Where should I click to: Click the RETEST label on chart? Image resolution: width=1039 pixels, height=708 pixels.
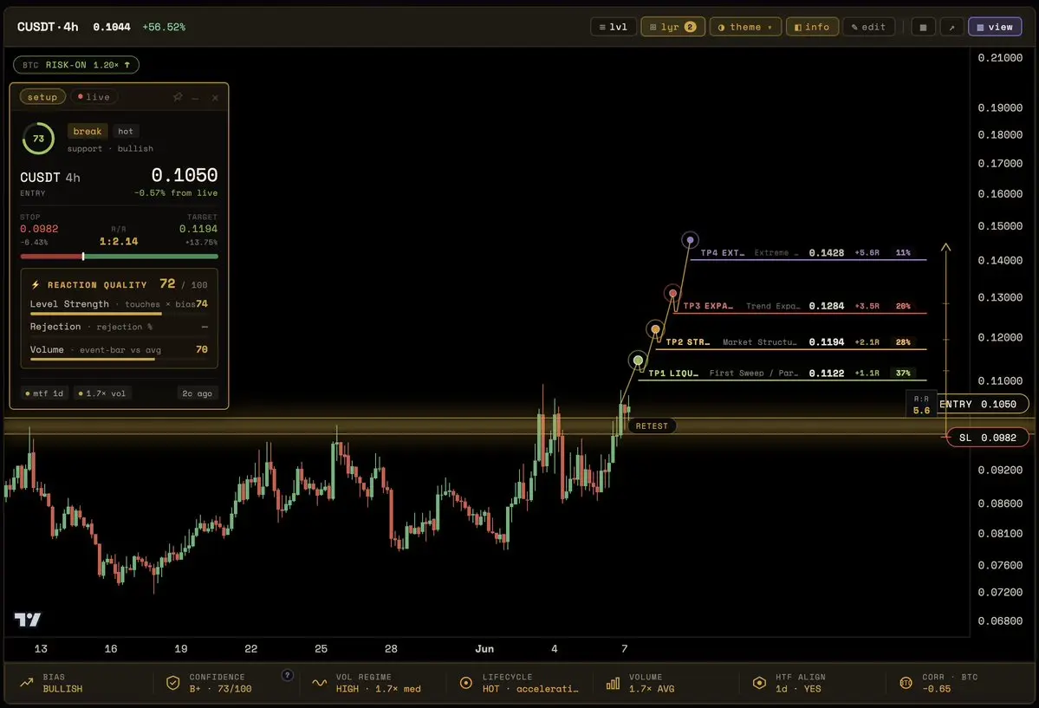[x=652, y=426]
